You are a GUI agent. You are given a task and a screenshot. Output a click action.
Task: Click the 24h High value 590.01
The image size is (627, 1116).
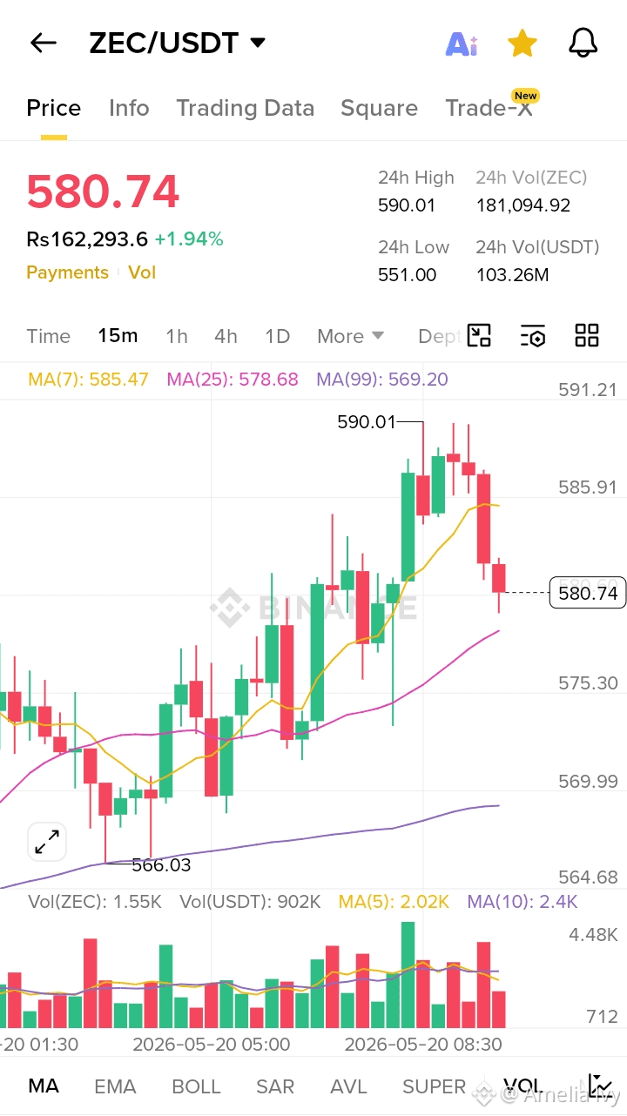[407, 205]
